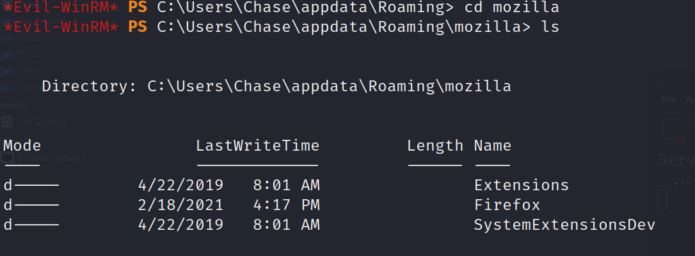Click the Pictures folder icon in sidebar
This screenshot has width=695, height=256.
tap(7, 54)
